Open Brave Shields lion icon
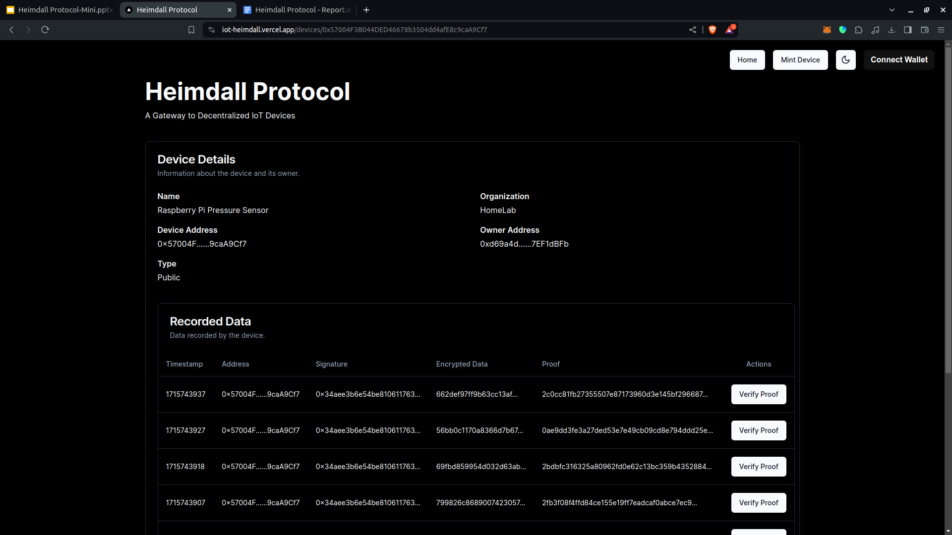Screen dimensions: 952x535 (713, 30)
